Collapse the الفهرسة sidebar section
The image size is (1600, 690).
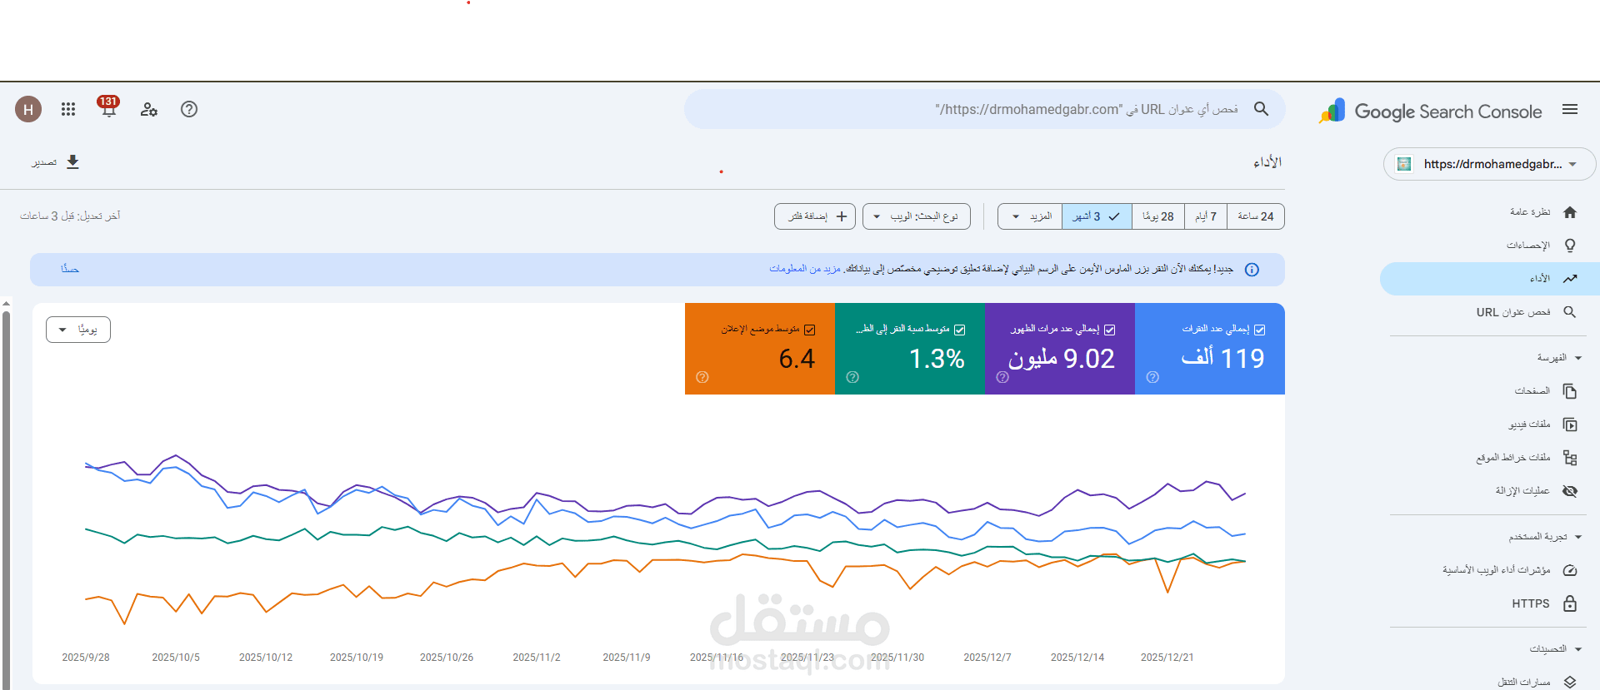1578,358
